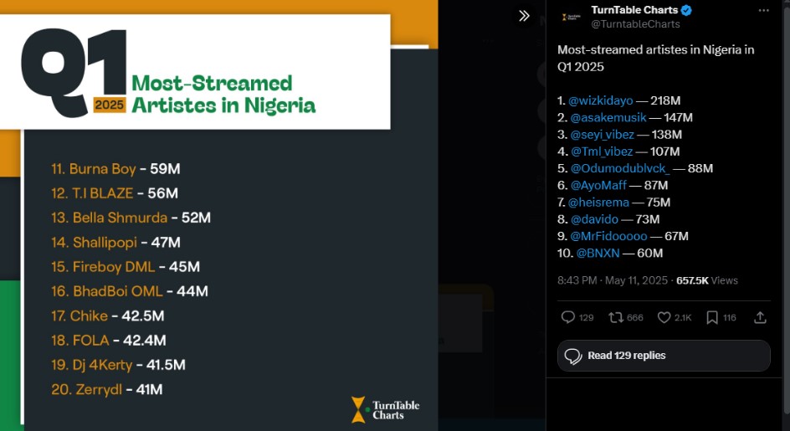This screenshot has height=431, width=790.
Task: Open the @davido mention link
Action: click(x=594, y=220)
